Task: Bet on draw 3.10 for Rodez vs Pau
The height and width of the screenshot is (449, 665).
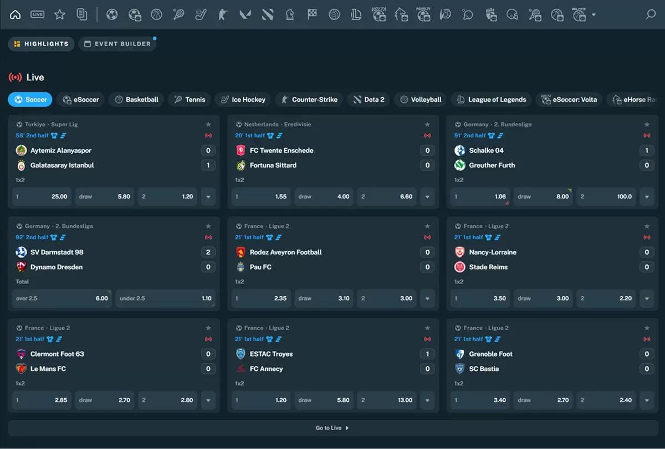Action: [x=324, y=298]
